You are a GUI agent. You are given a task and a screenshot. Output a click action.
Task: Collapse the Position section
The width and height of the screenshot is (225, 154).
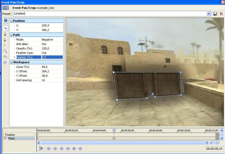[11, 21]
